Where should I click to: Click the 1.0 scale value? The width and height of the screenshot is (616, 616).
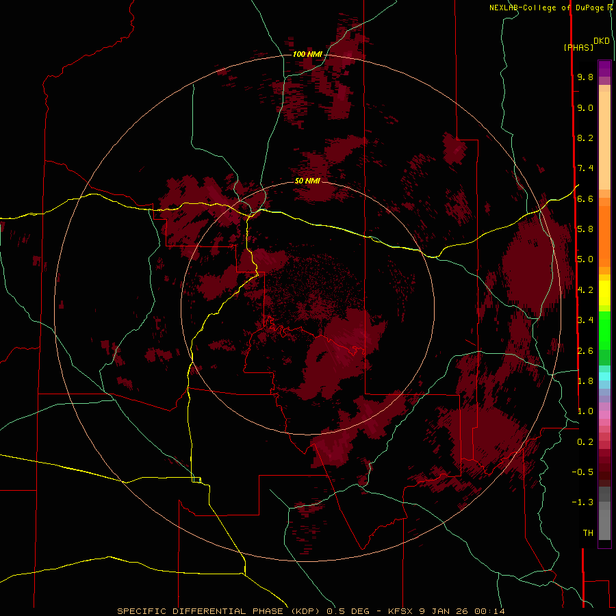pos(585,411)
